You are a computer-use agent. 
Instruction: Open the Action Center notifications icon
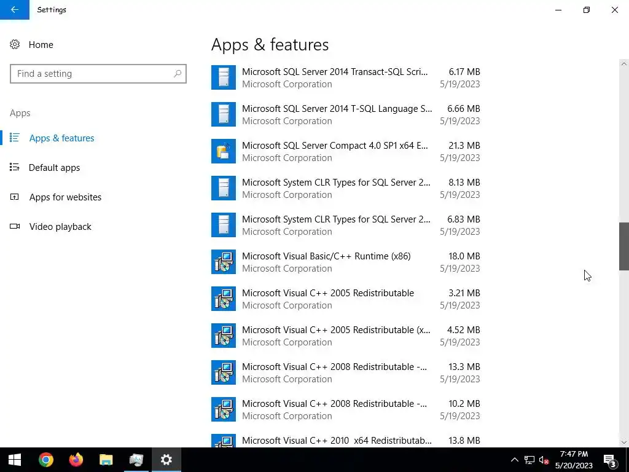pos(610,460)
